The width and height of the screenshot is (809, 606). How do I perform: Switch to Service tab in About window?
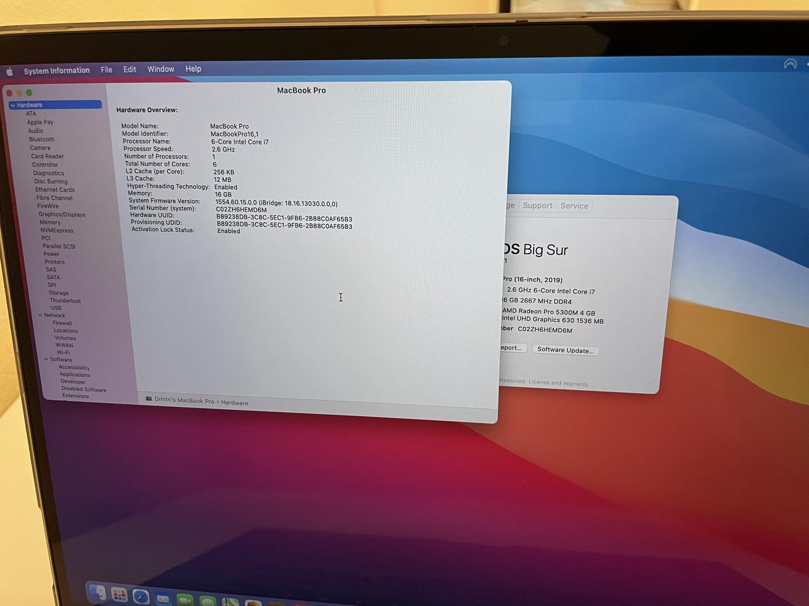[574, 206]
